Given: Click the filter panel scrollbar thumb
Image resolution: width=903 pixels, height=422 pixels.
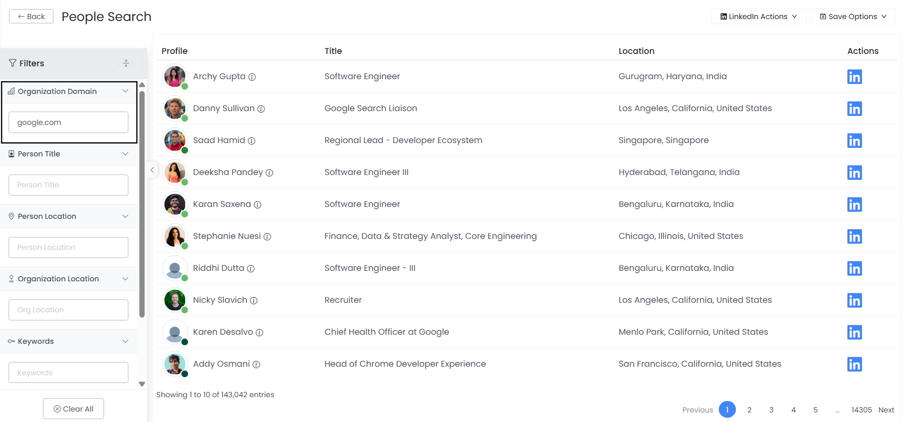Looking at the screenshot, I should coord(142,204).
